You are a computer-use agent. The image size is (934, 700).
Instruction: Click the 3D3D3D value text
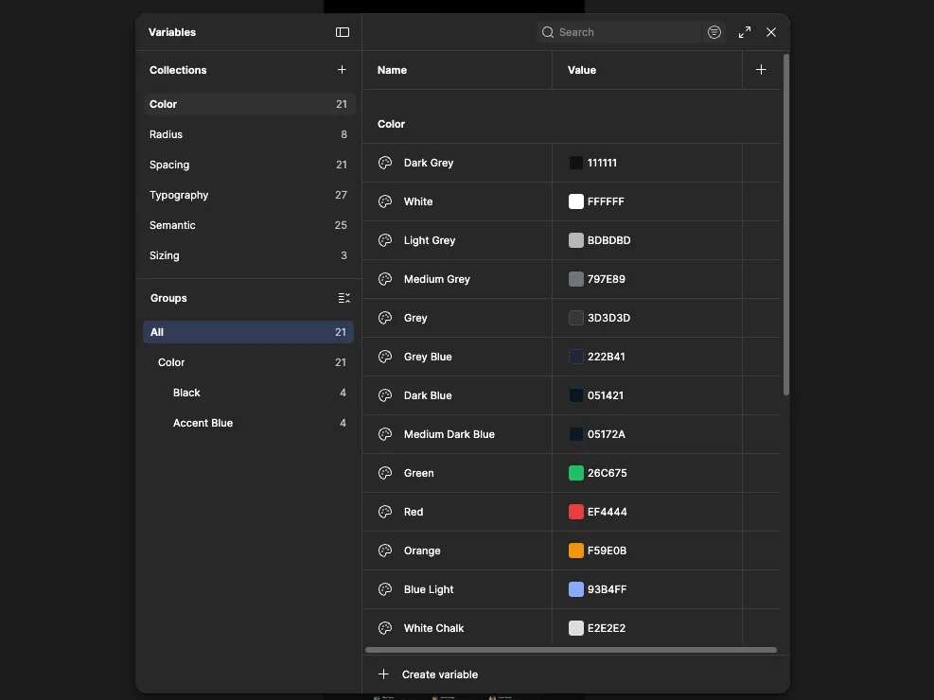click(x=608, y=318)
